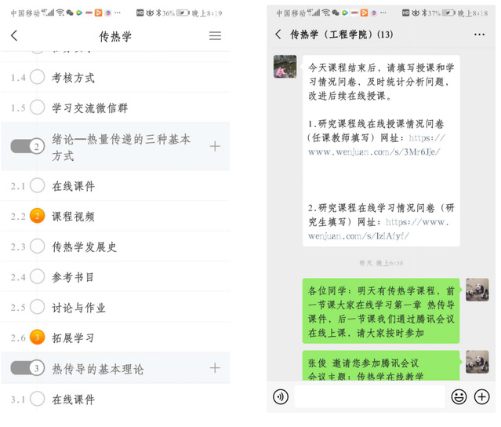Viewport: 501px width, 427px height.
Task: Tap the chat message input field
Action: pyautogui.click(x=369, y=396)
